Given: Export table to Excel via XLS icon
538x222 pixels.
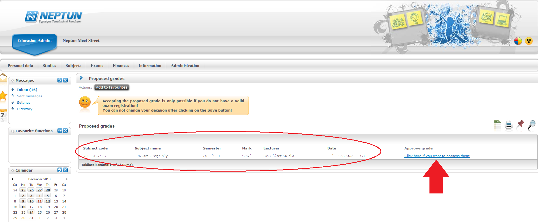Looking at the screenshot, I should pos(497,125).
